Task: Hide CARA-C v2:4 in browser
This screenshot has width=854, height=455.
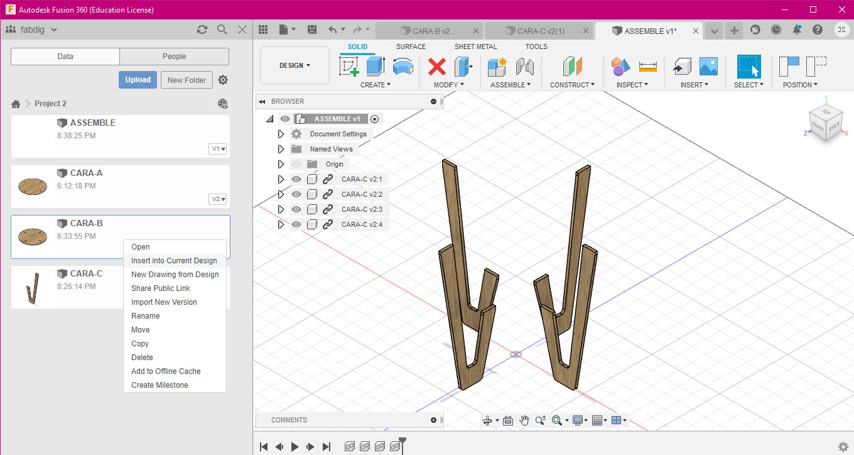Action: [x=296, y=224]
